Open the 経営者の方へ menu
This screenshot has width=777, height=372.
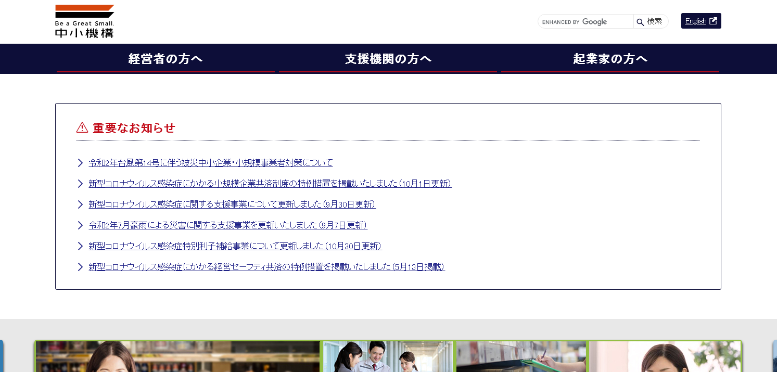pos(165,59)
